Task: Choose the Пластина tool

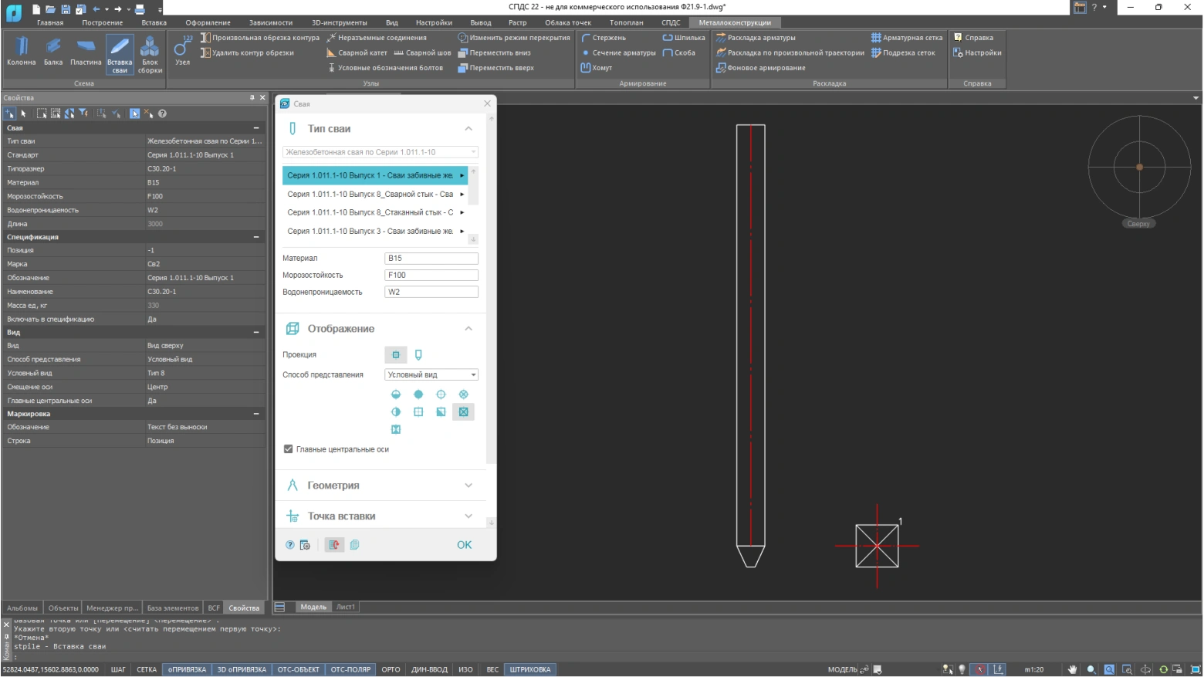Action: tap(86, 52)
